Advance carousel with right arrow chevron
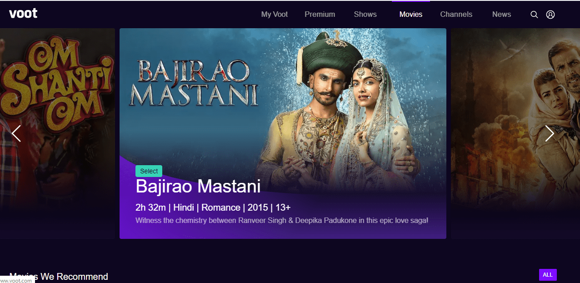This screenshot has width=580, height=283. pos(550,133)
